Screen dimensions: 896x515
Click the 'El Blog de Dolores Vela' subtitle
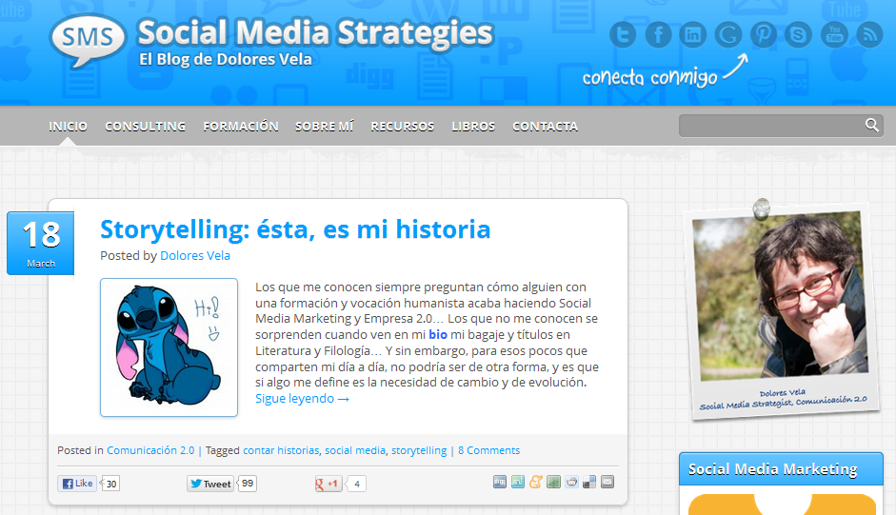[226, 59]
